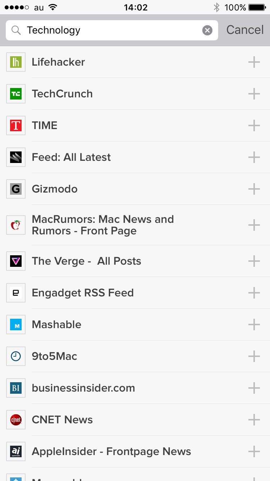
Task: Open AppleInsider - Frontpage News entry
Action: coord(111,451)
